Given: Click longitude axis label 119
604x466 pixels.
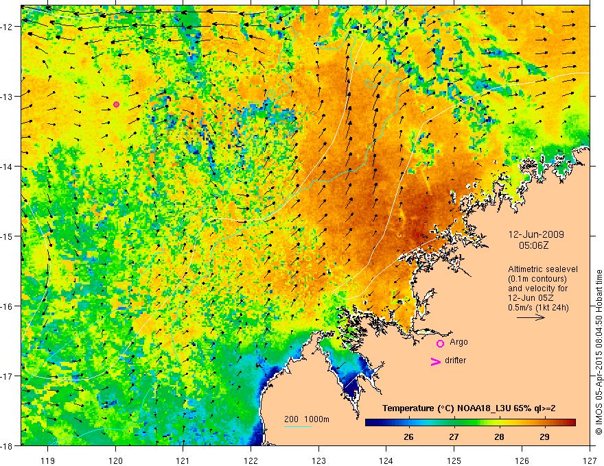Looking at the screenshot, I should tap(48, 461).
